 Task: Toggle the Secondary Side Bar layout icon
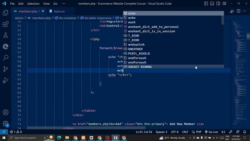click(x=218, y=4)
